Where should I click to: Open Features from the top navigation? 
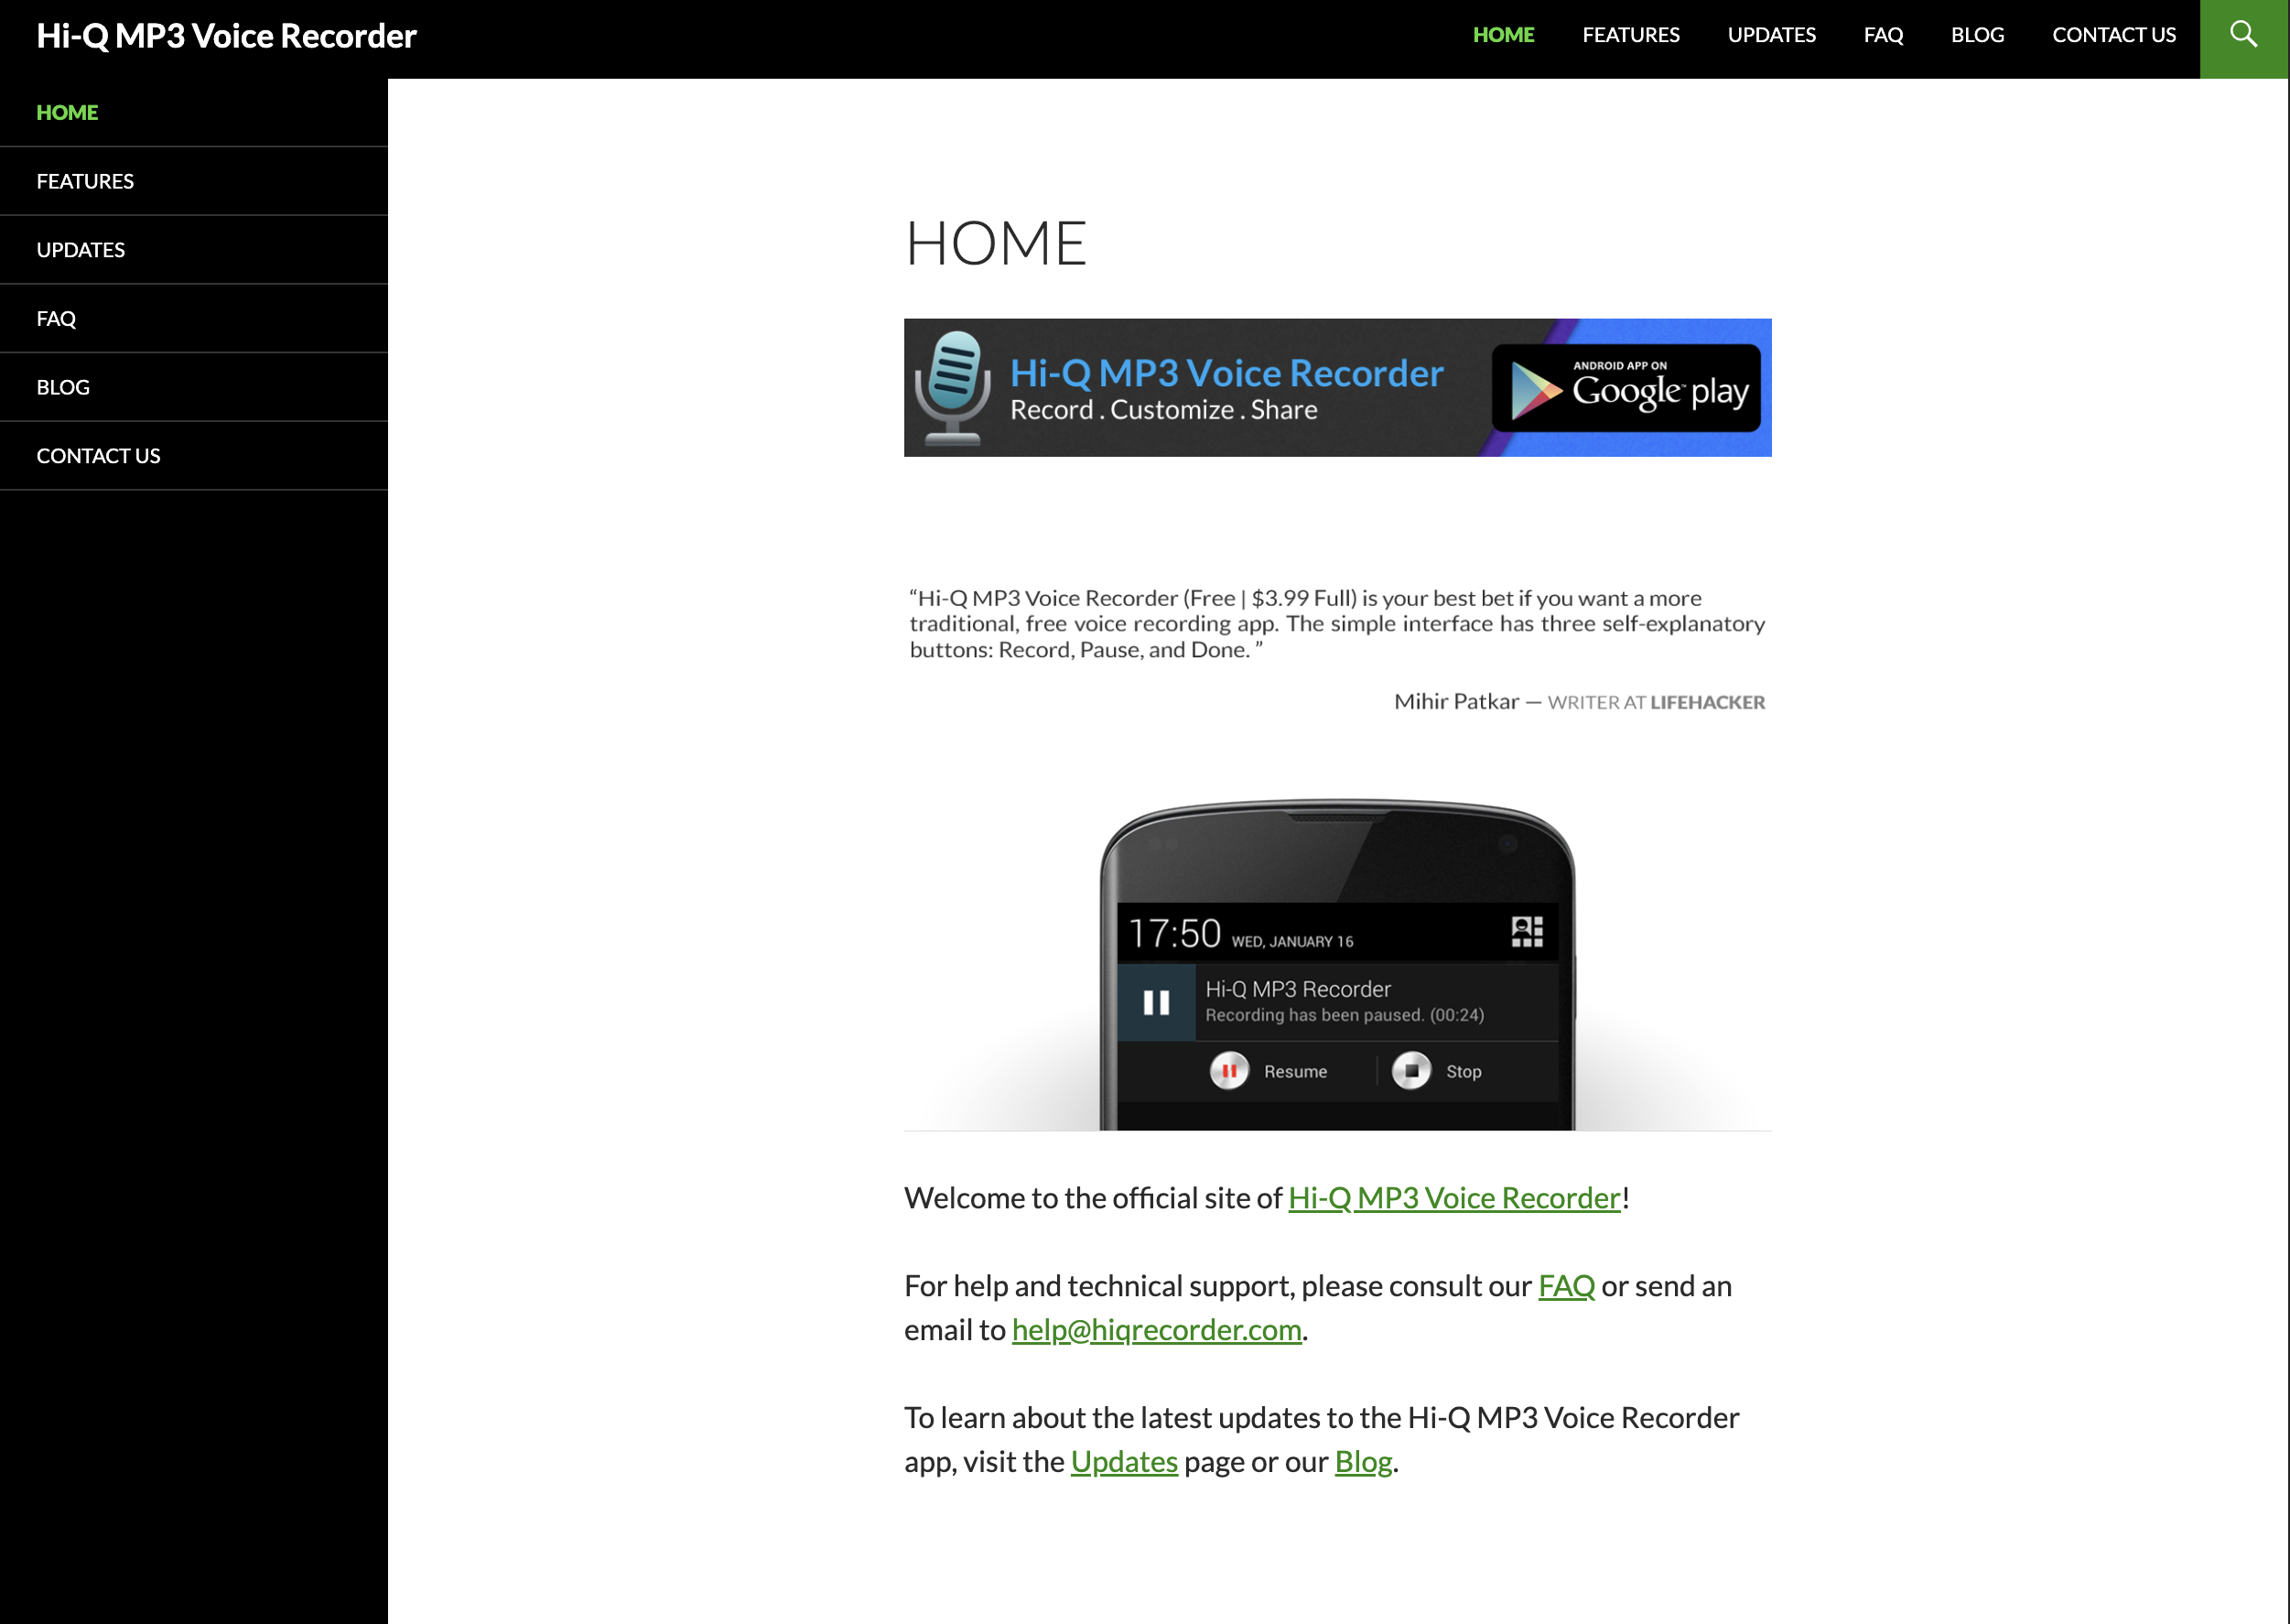[1630, 36]
